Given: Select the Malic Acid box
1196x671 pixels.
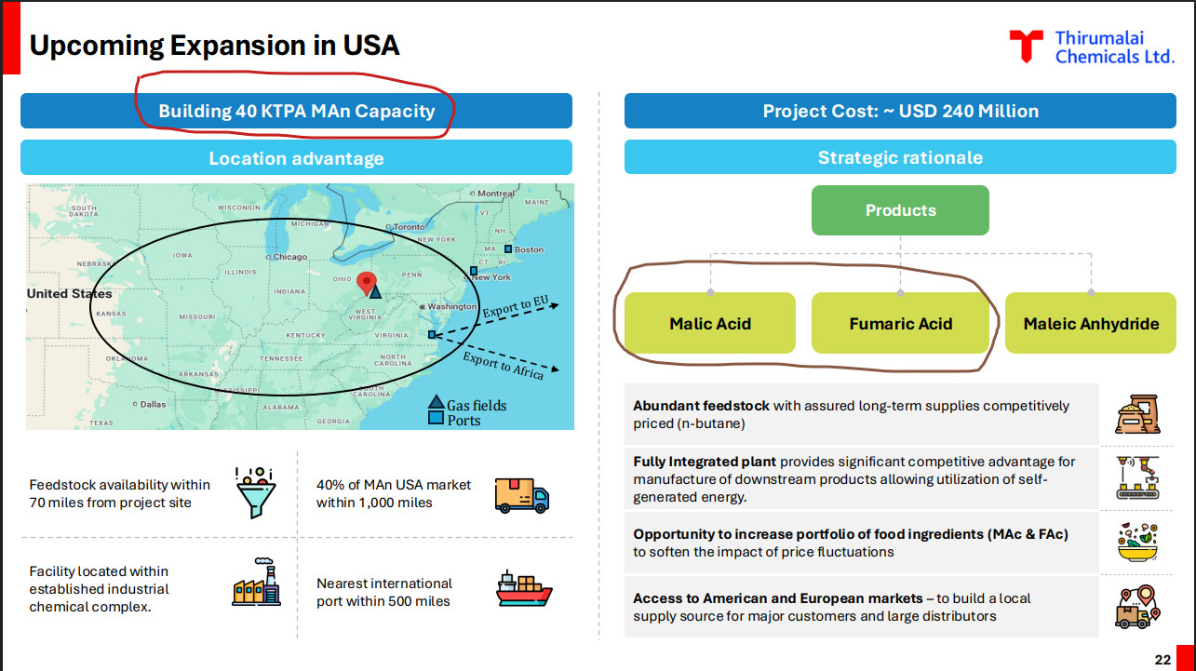Looking at the screenshot, I should (709, 323).
